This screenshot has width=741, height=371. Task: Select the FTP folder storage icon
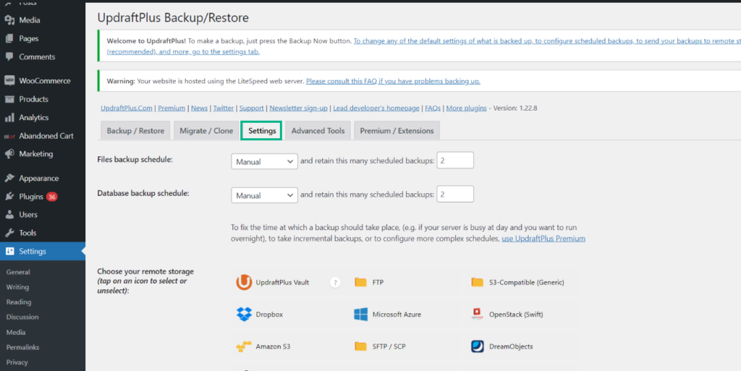(x=360, y=282)
